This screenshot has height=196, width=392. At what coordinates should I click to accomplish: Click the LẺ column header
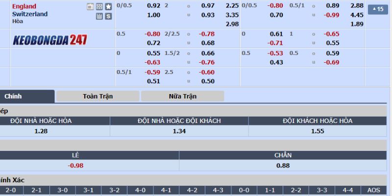(75, 155)
